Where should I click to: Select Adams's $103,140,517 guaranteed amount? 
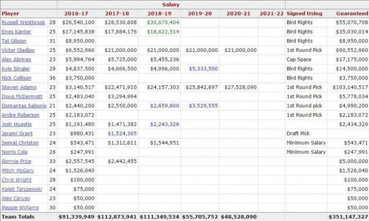tap(350, 87)
